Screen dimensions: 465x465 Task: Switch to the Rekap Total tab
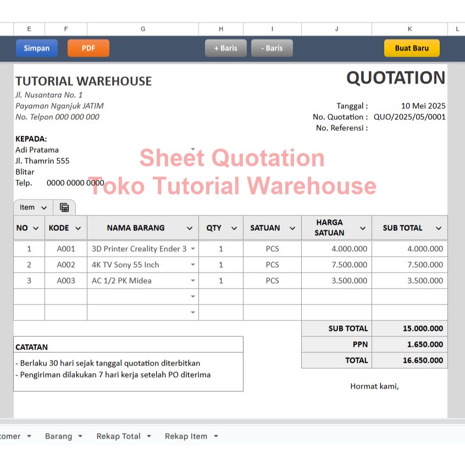118,436
